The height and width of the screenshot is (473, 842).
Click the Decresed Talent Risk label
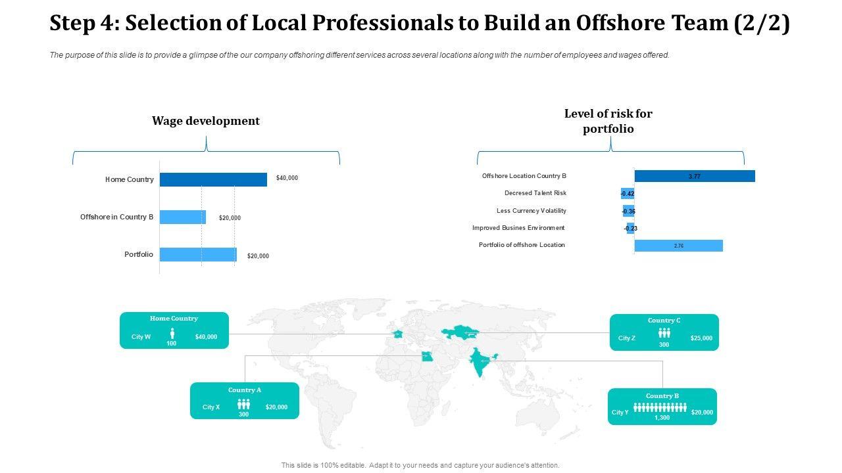click(535, 193)
